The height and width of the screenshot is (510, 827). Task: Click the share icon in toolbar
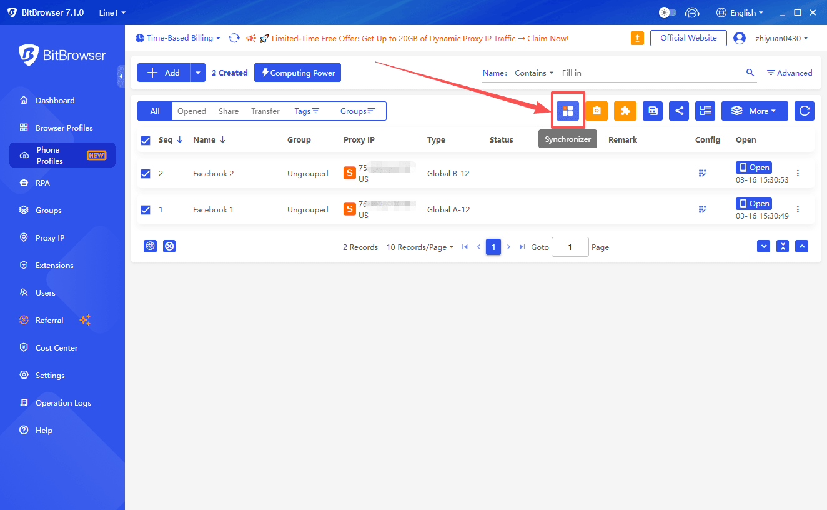[x=678, y=111]
